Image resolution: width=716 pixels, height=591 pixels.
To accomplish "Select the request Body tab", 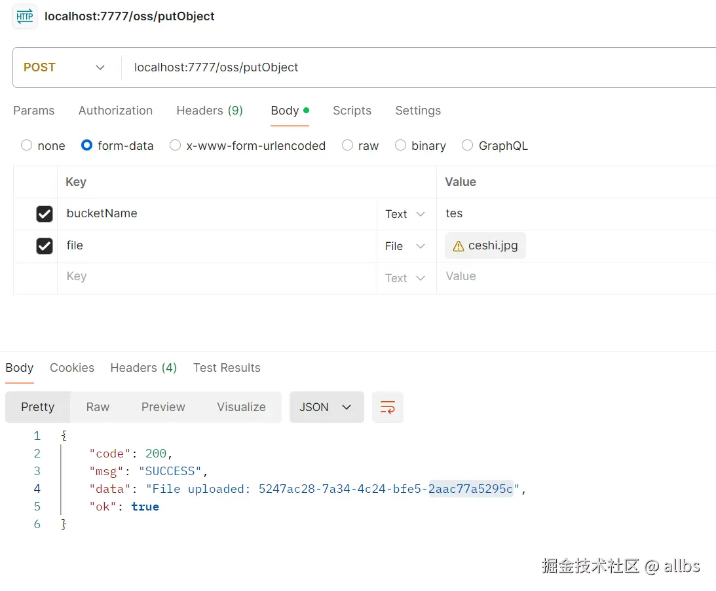I will click(290, 111).
